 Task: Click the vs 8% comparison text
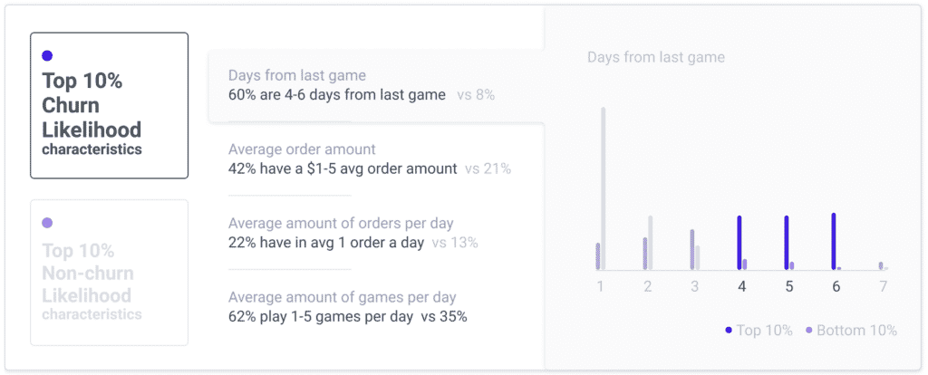click(x=476, y=94)
